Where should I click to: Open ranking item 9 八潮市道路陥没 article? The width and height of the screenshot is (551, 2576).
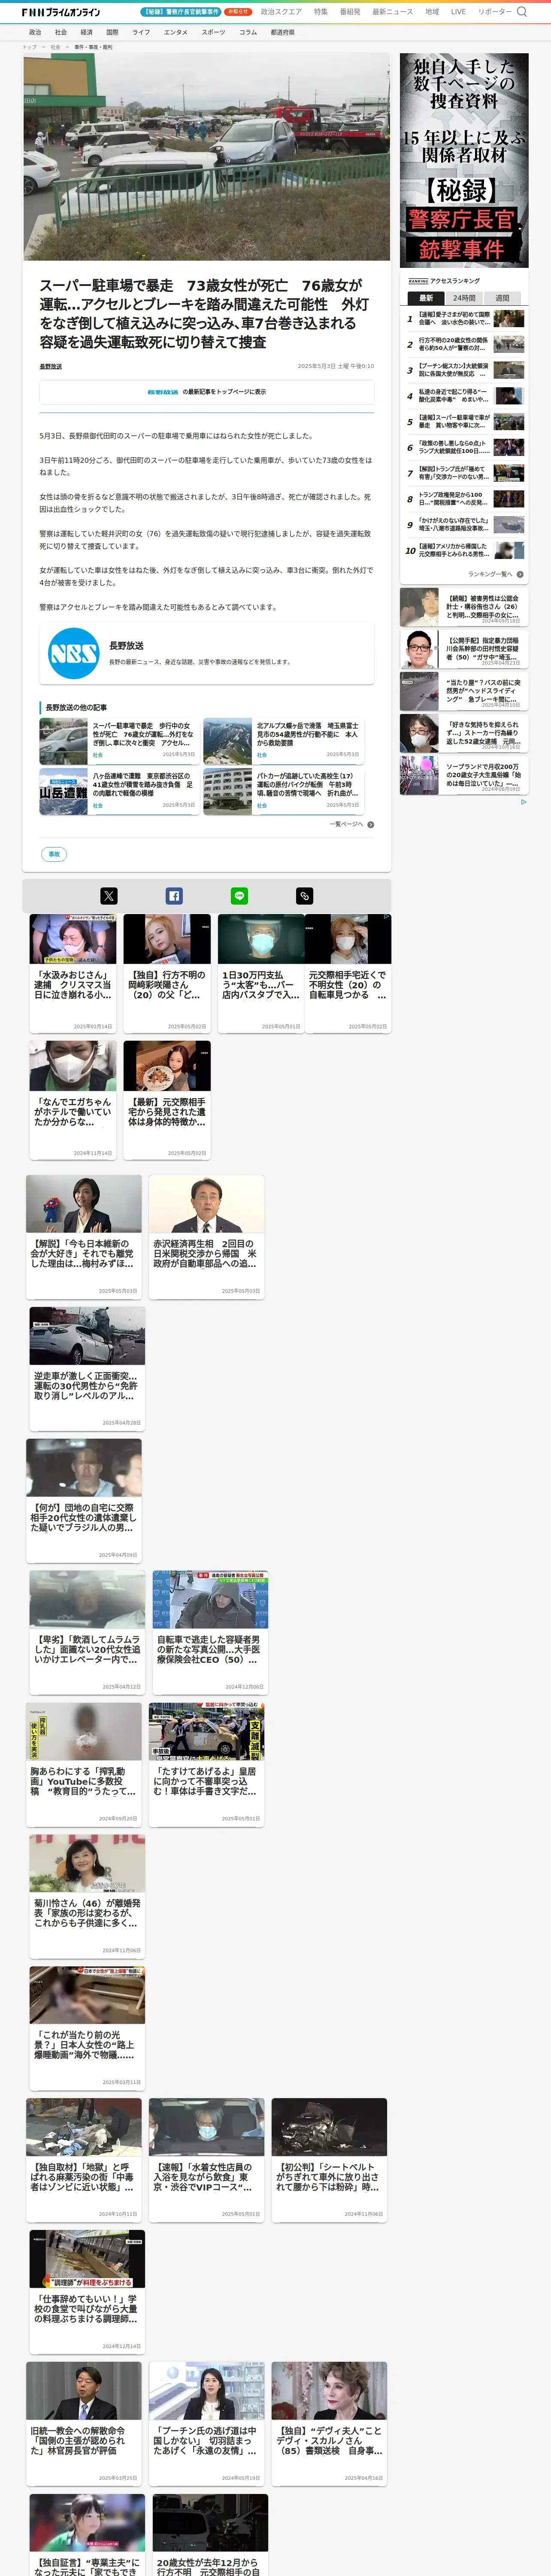pos(464,525)
